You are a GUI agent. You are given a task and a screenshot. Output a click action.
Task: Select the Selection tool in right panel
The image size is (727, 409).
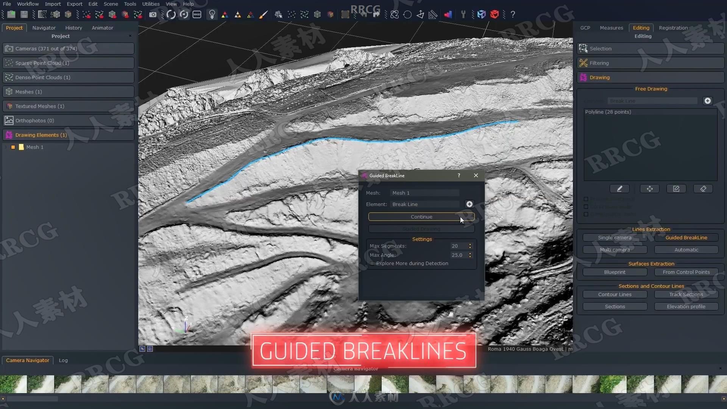(600, 48)
